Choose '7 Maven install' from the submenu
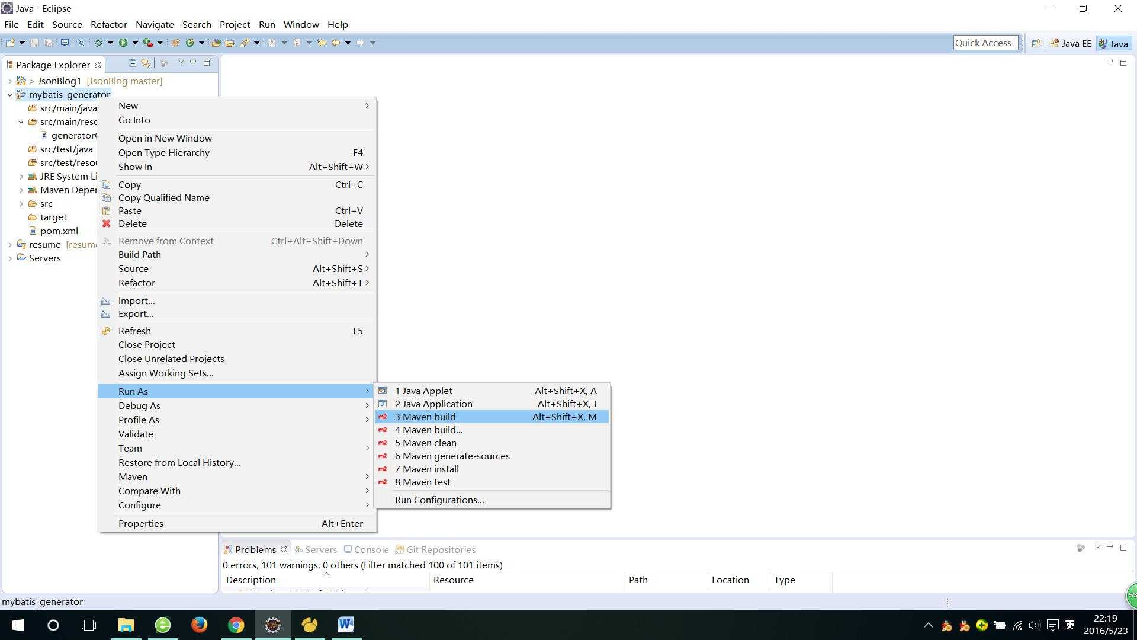 click(x=492, y=469)
